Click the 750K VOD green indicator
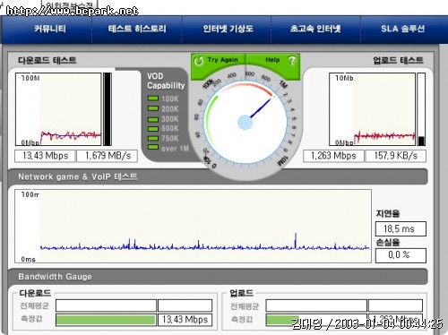The width and height of the screenshot is (448, 335). 153,138
